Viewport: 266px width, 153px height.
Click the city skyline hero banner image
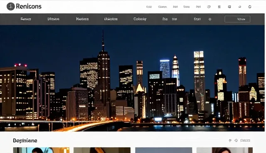(132, 78)
